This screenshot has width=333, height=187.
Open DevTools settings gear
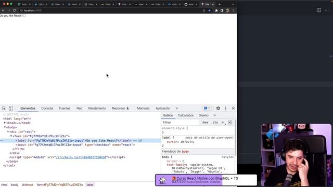(x=218, y=109)
